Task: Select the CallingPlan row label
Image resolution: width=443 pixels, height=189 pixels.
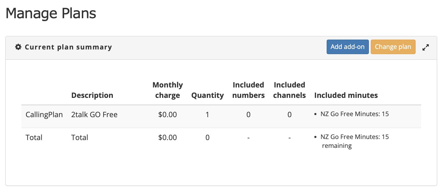Action: tap(44, 115)
